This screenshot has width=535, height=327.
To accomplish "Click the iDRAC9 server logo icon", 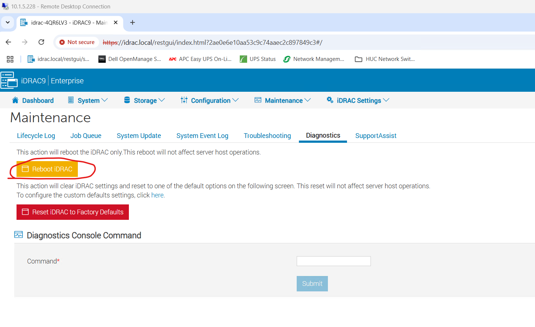I will [9, 80].
